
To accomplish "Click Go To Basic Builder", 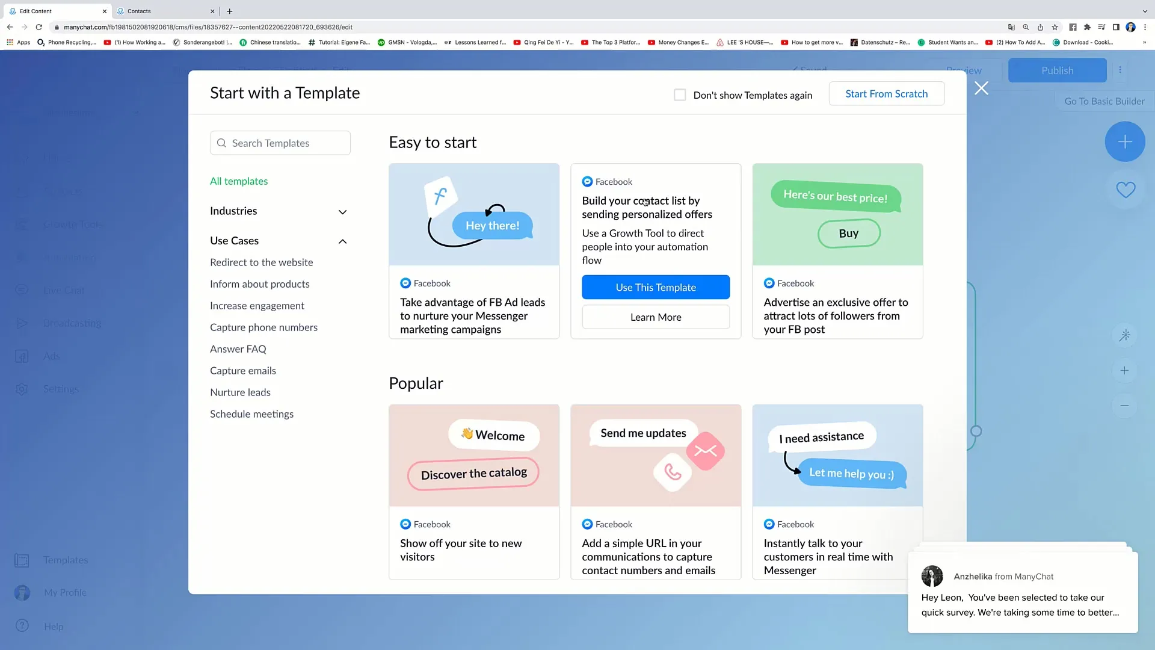I will pyautogui.click(x=1104, y=101).
